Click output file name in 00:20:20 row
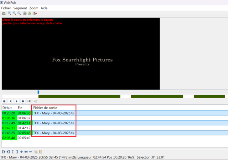Image resolution: width=228 pixels, height=160 pixels. coord(53,113)
